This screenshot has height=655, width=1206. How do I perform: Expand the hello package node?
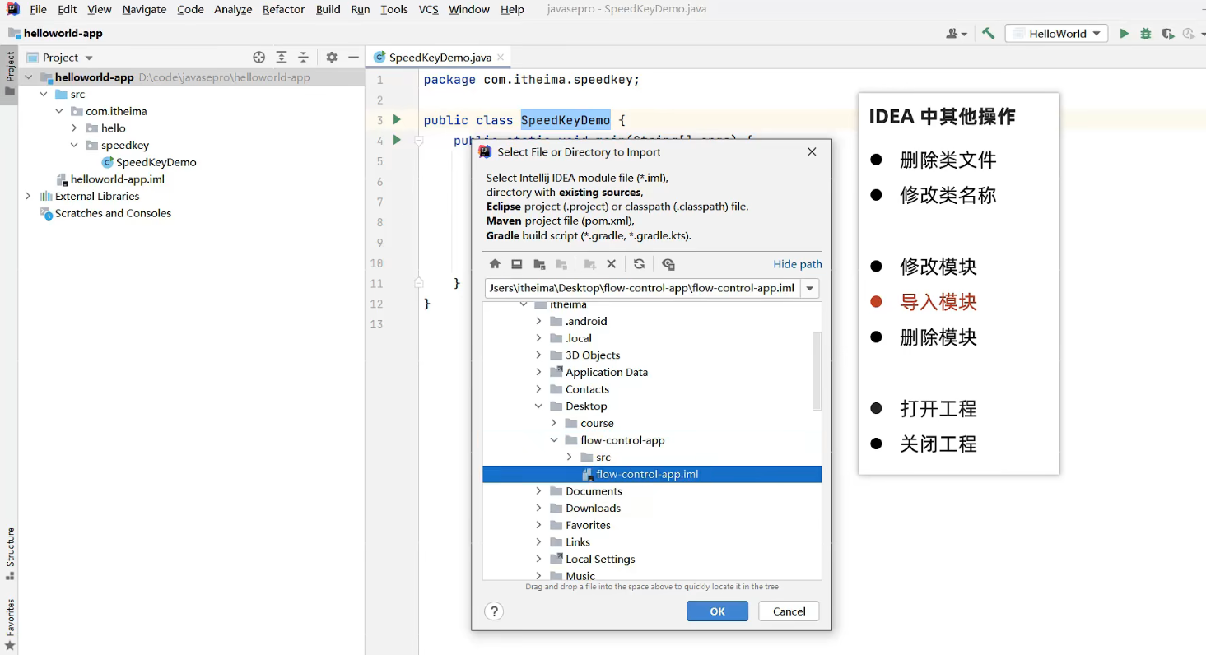74,128
